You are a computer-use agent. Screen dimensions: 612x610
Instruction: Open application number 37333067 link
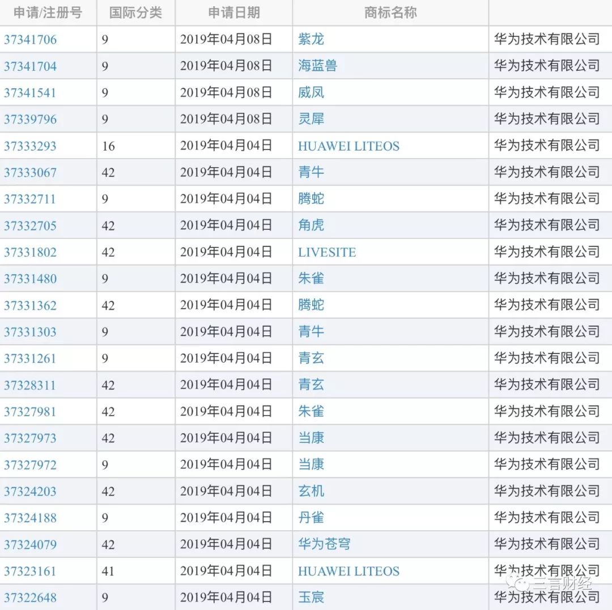tap(31, 172)
